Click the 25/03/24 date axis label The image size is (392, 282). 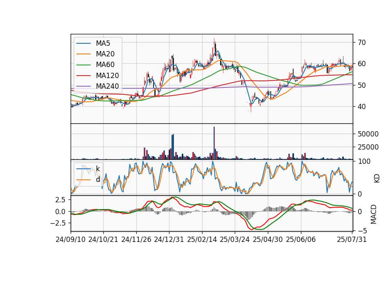[235, 239]
